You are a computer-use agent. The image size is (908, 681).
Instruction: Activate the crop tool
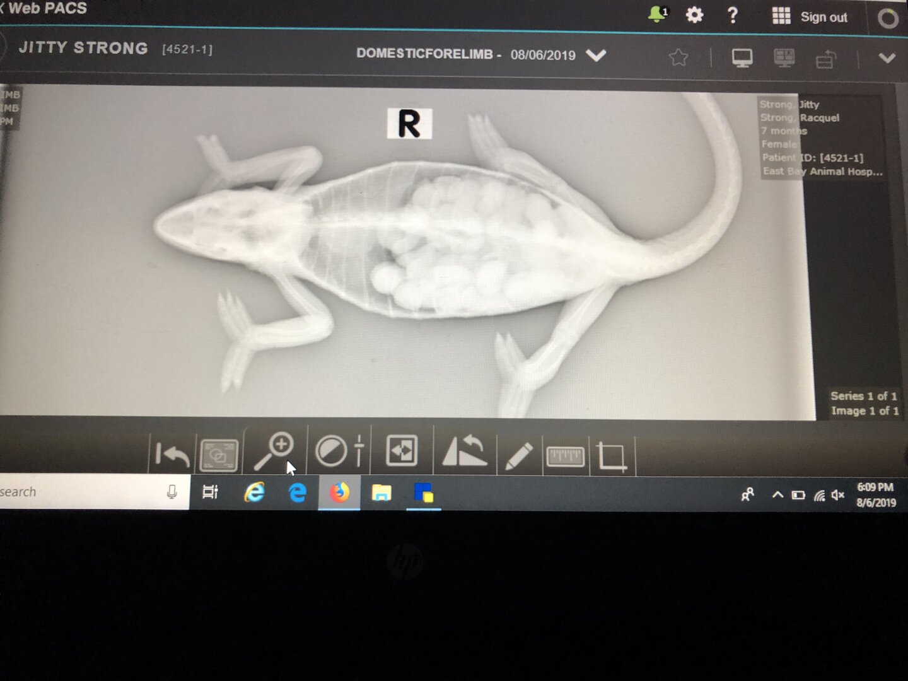pos(612,457)
